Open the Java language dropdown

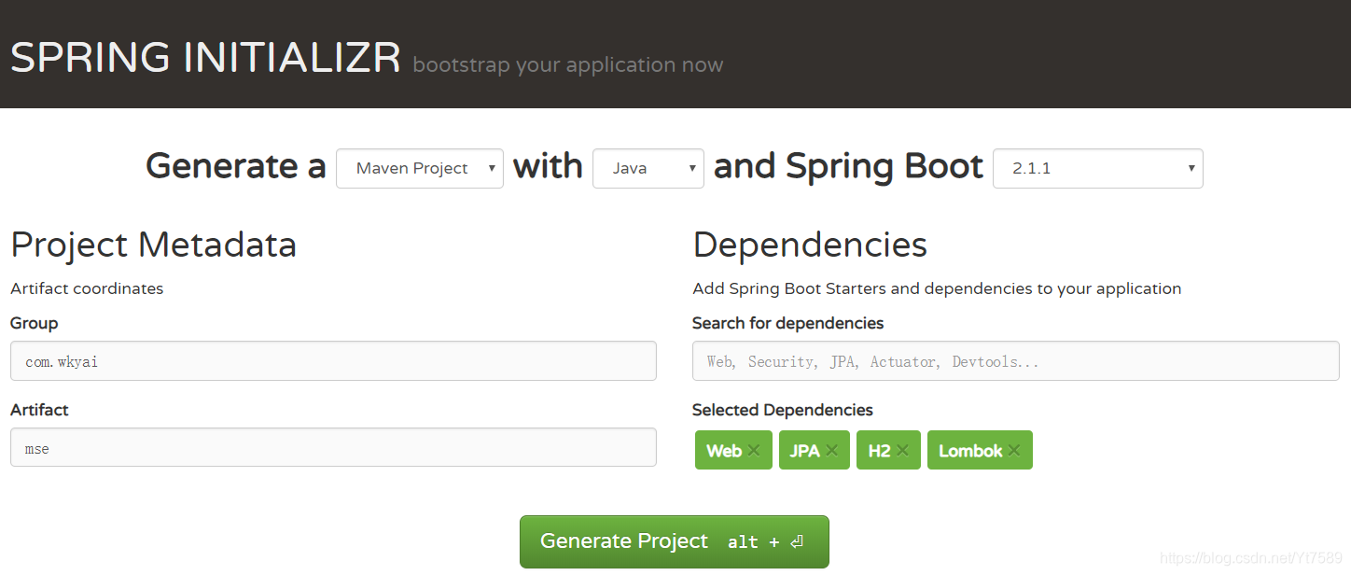click(x=648, y=168)
